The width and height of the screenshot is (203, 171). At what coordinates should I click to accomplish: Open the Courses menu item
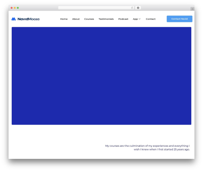[x=89, y=19]
